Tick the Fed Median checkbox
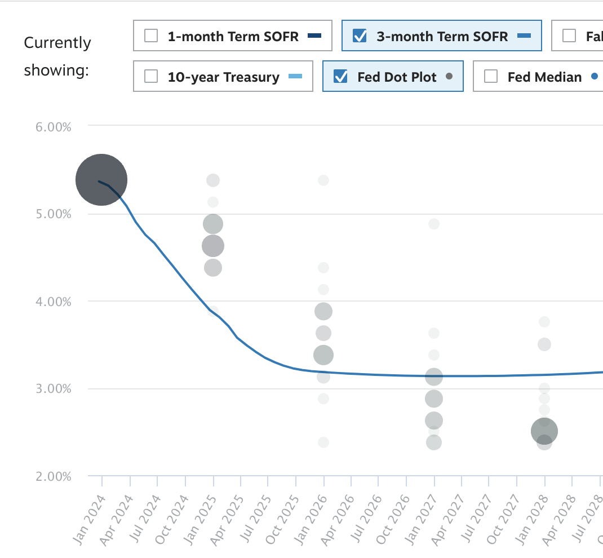 point(491,77)
